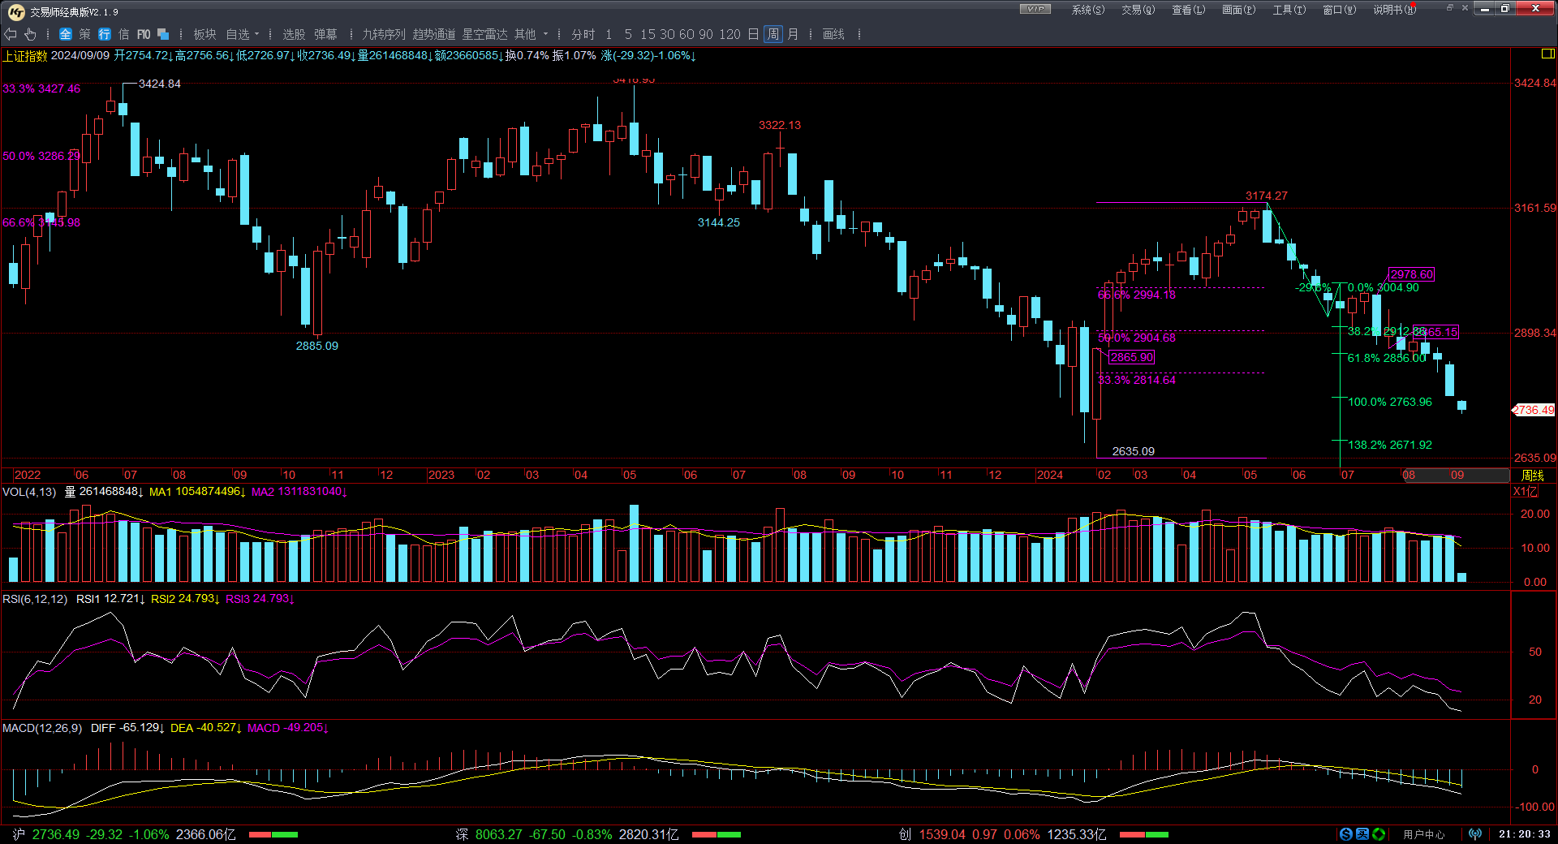The height and width of the screenshot is (844, 1558).
Task: Open 用户中心 user center
Action: click(x=1424, y=834)
